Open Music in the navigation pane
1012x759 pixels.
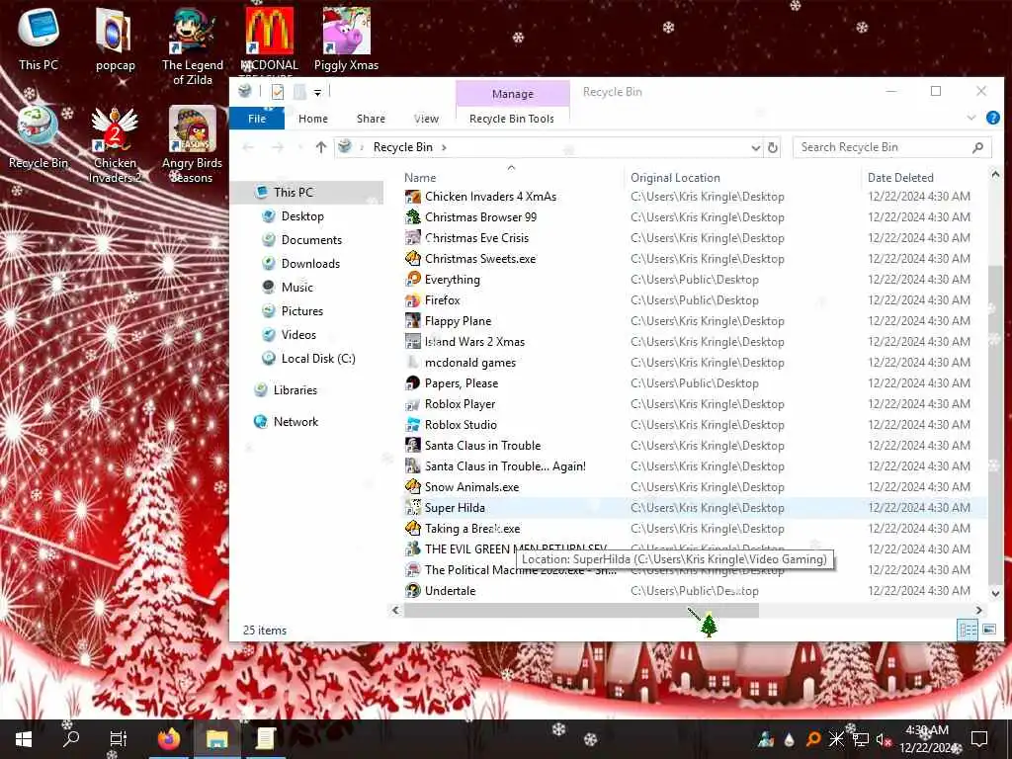tap(296, 288)
